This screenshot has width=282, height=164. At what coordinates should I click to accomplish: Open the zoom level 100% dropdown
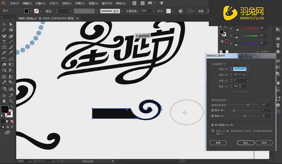coord(30,161)
